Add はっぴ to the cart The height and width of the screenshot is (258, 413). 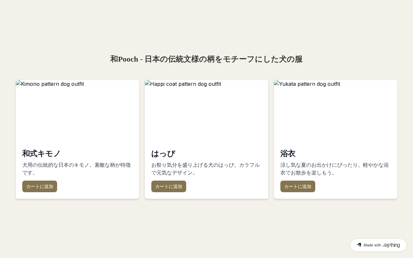click(x=169, y=186)
